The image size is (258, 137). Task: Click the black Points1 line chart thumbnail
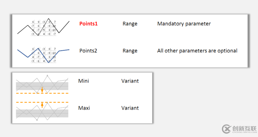(43, 27)
